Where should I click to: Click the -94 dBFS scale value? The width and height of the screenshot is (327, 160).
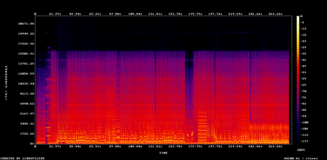tap(303, 116)
